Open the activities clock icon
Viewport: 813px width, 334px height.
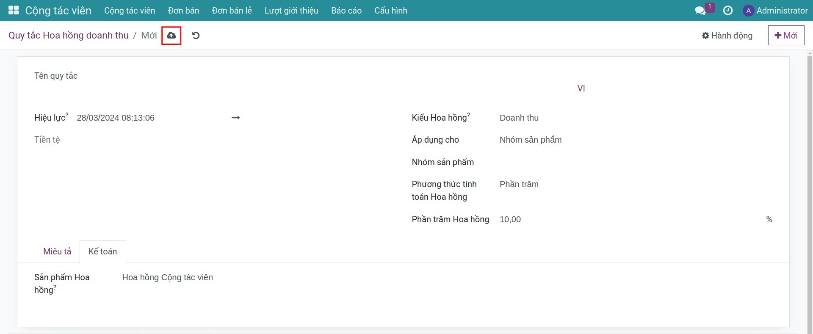[x=728, y=11]
